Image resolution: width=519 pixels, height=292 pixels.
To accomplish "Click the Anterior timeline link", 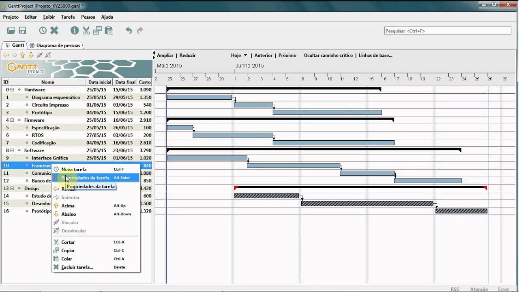I will tap(263, 56).
